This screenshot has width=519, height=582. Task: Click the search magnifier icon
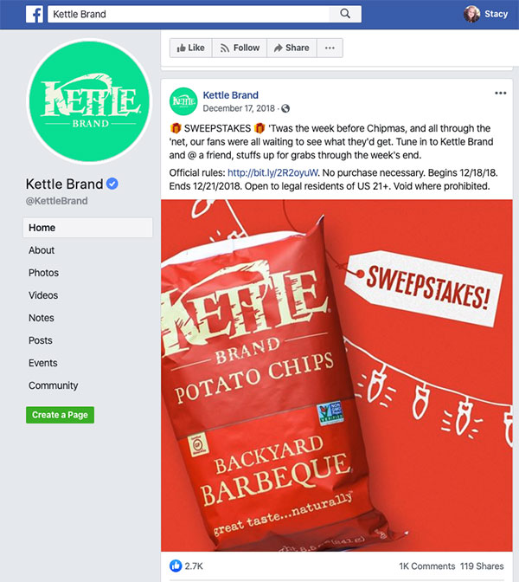(x=345, y=14)
